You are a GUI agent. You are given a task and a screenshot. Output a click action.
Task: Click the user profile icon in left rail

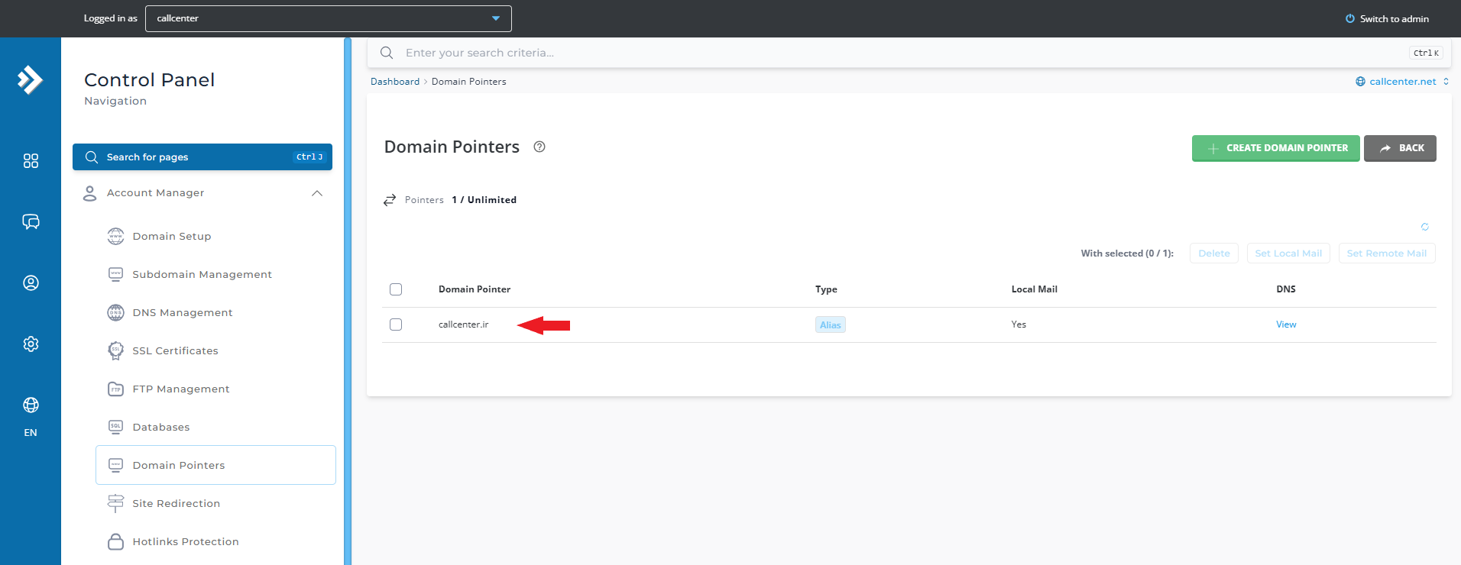pos(31,283)
